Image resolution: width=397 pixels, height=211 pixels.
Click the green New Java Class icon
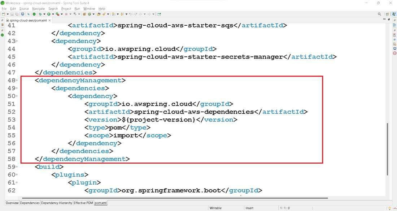[90, 14]
